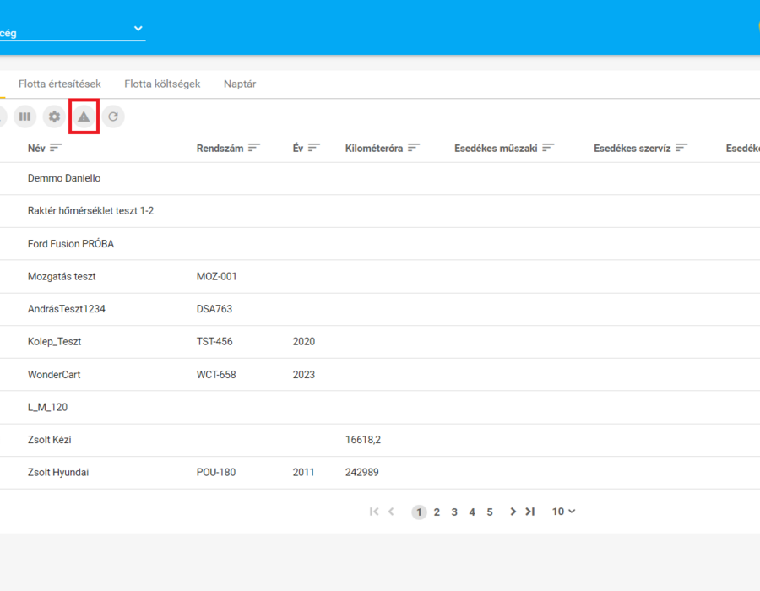Viewport: 760px width, 591px height.
Task: Go to the first page
Action: (x=374, y=512)
